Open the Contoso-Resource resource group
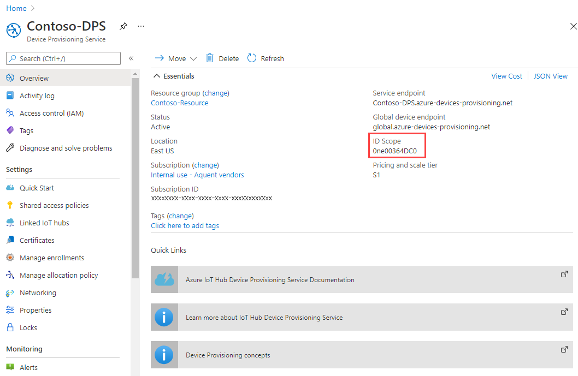Screen dimensions: 578x376 (x=179, y=103)
